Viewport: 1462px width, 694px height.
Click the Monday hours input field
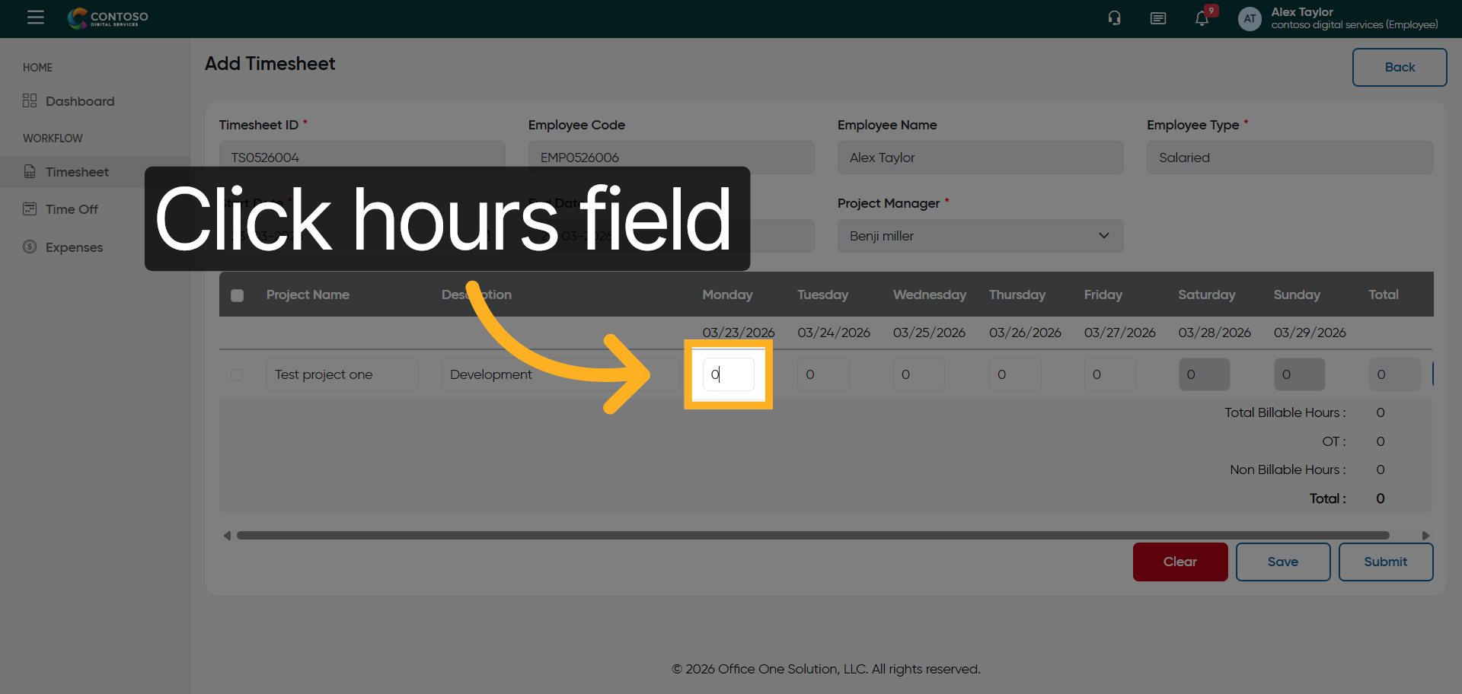(728, 374)
